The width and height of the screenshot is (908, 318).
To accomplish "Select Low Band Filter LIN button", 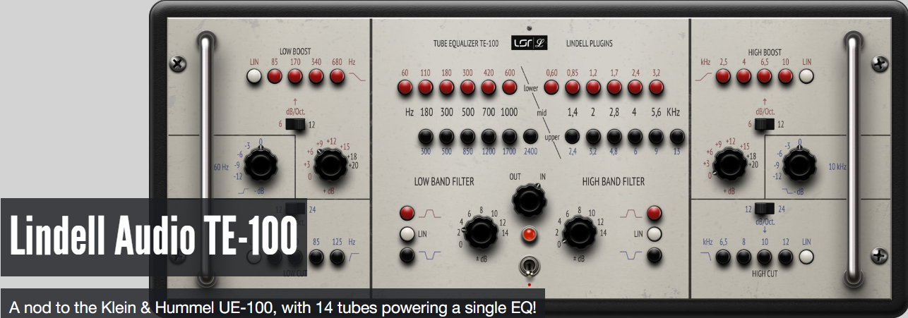I will tap(407, 234).
